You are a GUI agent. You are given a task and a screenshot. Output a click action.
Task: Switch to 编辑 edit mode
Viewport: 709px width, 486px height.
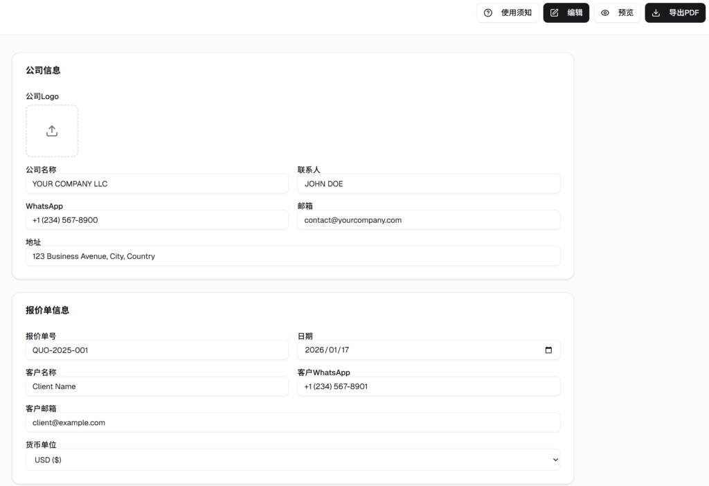[x=566, y=13]
